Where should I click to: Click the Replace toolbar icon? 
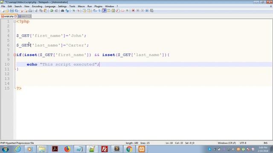pos(67,11)
